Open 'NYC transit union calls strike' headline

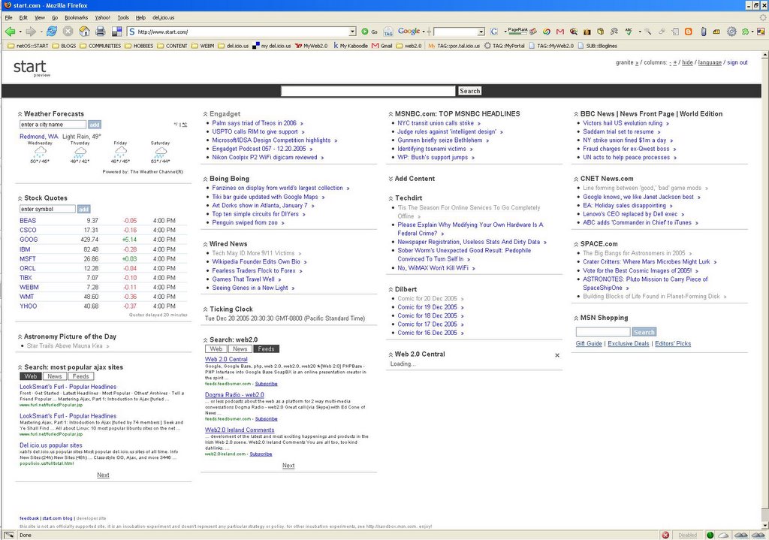pos(436,123)
